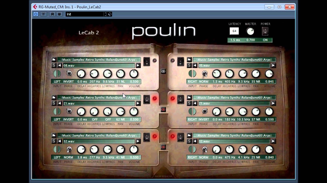327x183 pixels.
Task: Solo the 08.wav slot with S button
Action: pos(54,66)
